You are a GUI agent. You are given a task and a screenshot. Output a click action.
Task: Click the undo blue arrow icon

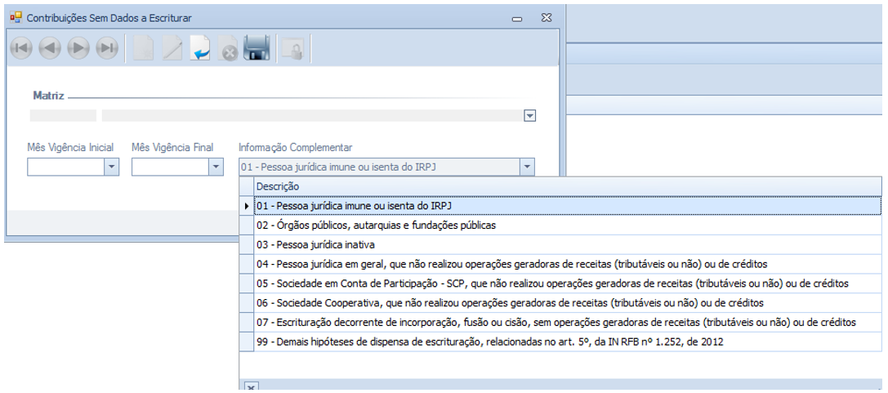pos(200,49)
